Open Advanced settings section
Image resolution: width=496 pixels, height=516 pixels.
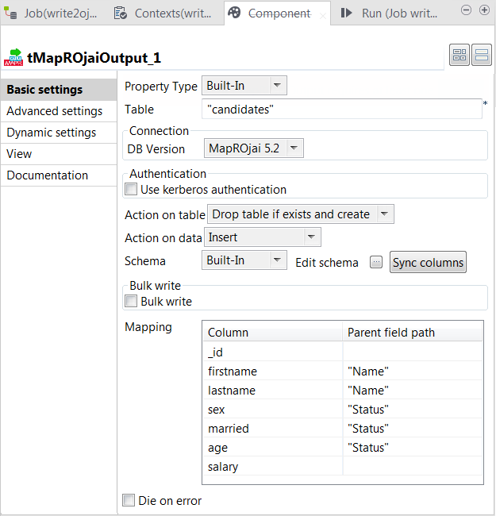(x=55, y=111)
